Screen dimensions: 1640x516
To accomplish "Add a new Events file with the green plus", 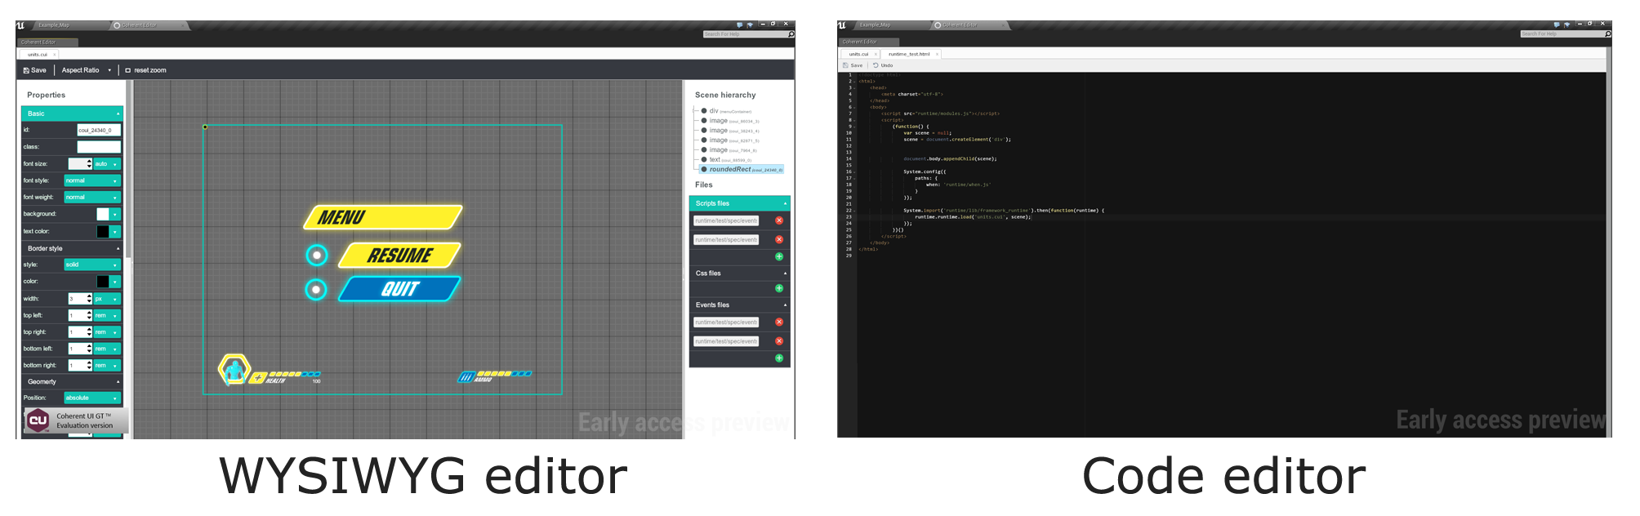I will [778, 358].
